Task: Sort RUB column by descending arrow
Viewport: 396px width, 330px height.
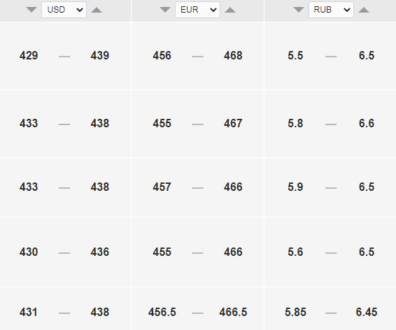Action: click(299, 10)
